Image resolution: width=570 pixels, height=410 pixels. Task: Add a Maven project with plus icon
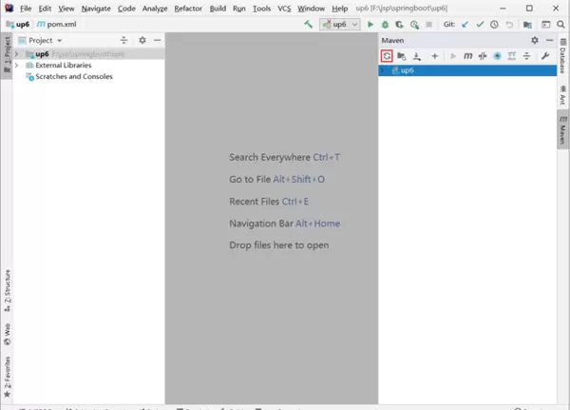(434, 56)
